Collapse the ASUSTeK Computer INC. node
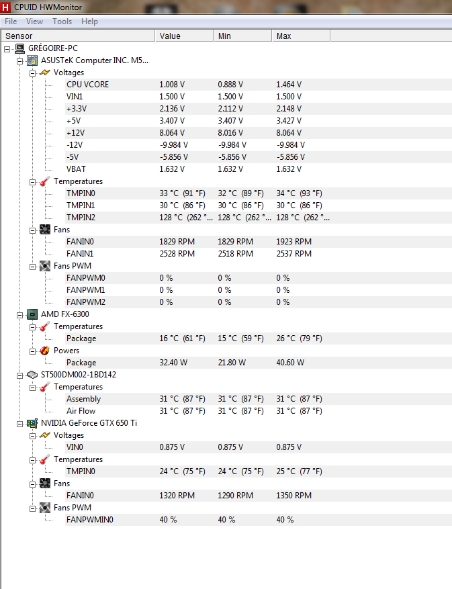This screenshot has height=589, width=452. tap(19, 61)
